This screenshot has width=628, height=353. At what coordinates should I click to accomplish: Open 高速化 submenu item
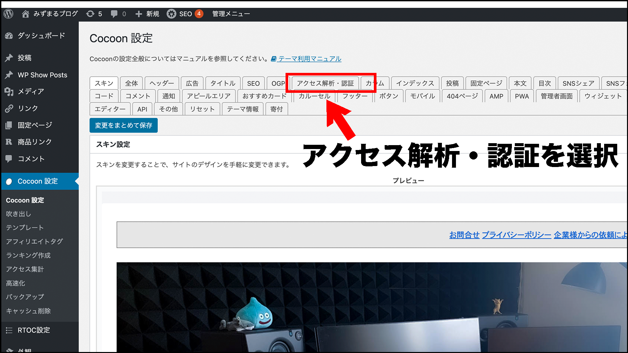pos(15,283)
